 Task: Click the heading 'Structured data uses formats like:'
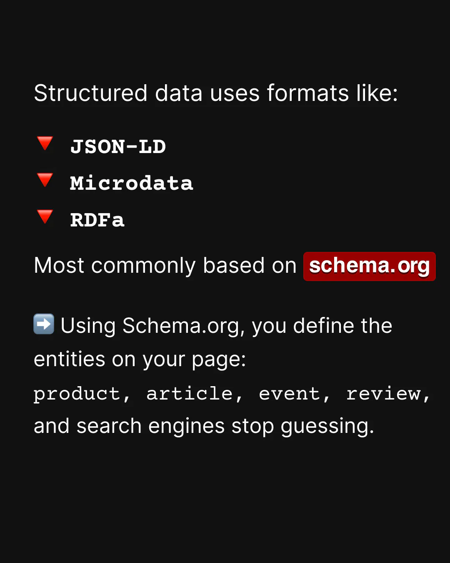click(x=216, y=93)
